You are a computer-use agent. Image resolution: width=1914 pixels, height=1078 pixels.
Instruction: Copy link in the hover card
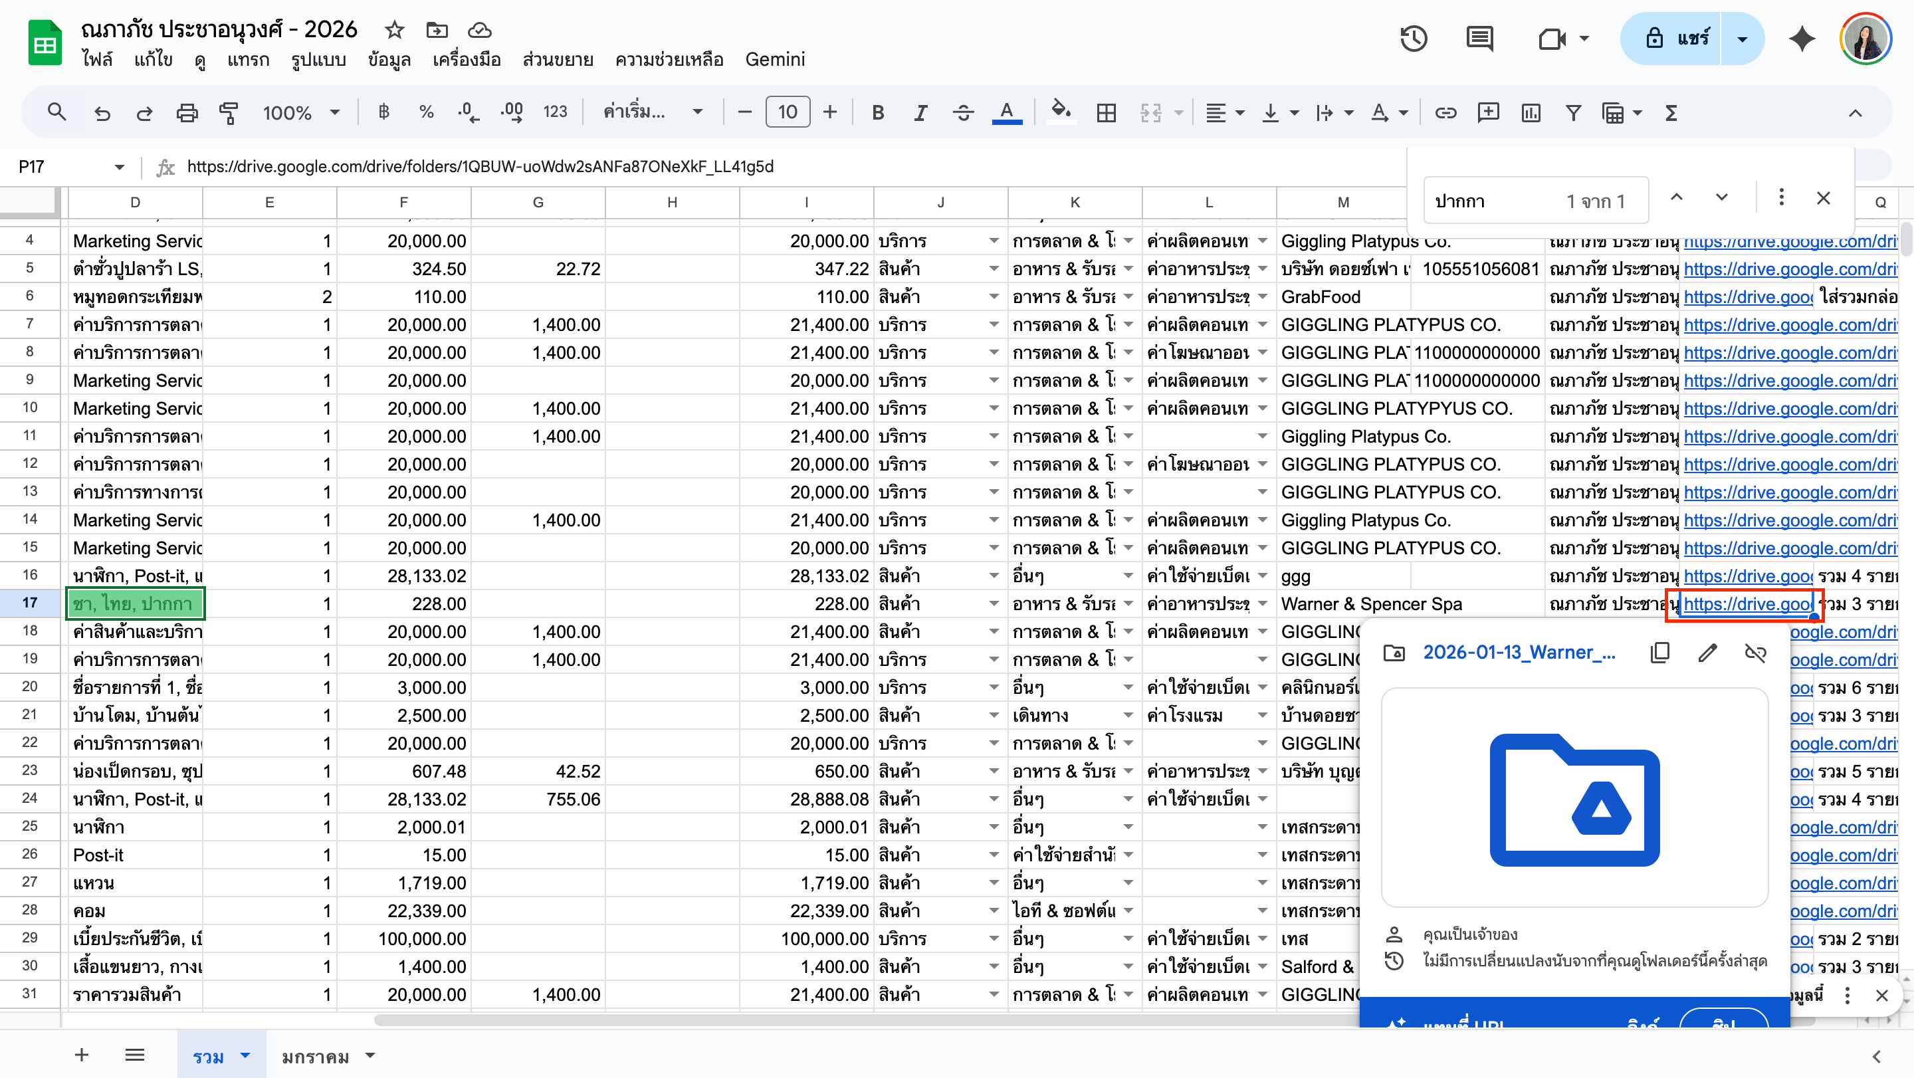coord(1660,652)
